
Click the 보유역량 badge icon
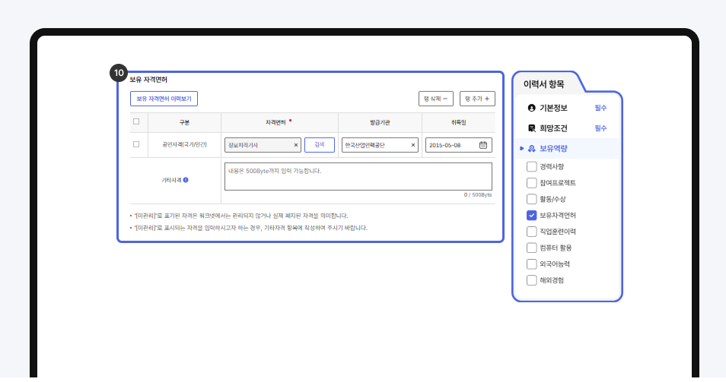[x=531, y=149]
